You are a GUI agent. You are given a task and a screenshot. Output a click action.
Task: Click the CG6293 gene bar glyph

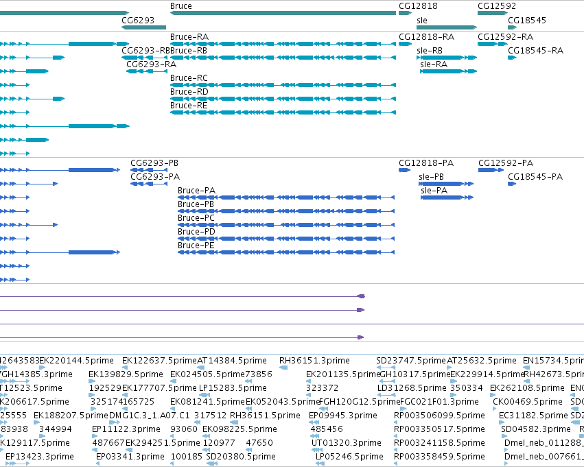143,27
